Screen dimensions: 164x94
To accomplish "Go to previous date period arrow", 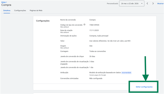I will tap(147, 3).
